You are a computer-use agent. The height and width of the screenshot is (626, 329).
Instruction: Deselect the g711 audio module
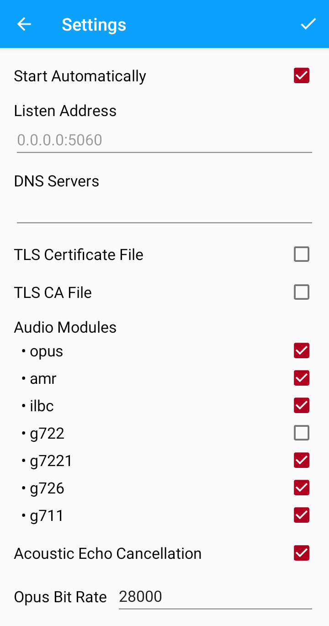coord(302,515)
